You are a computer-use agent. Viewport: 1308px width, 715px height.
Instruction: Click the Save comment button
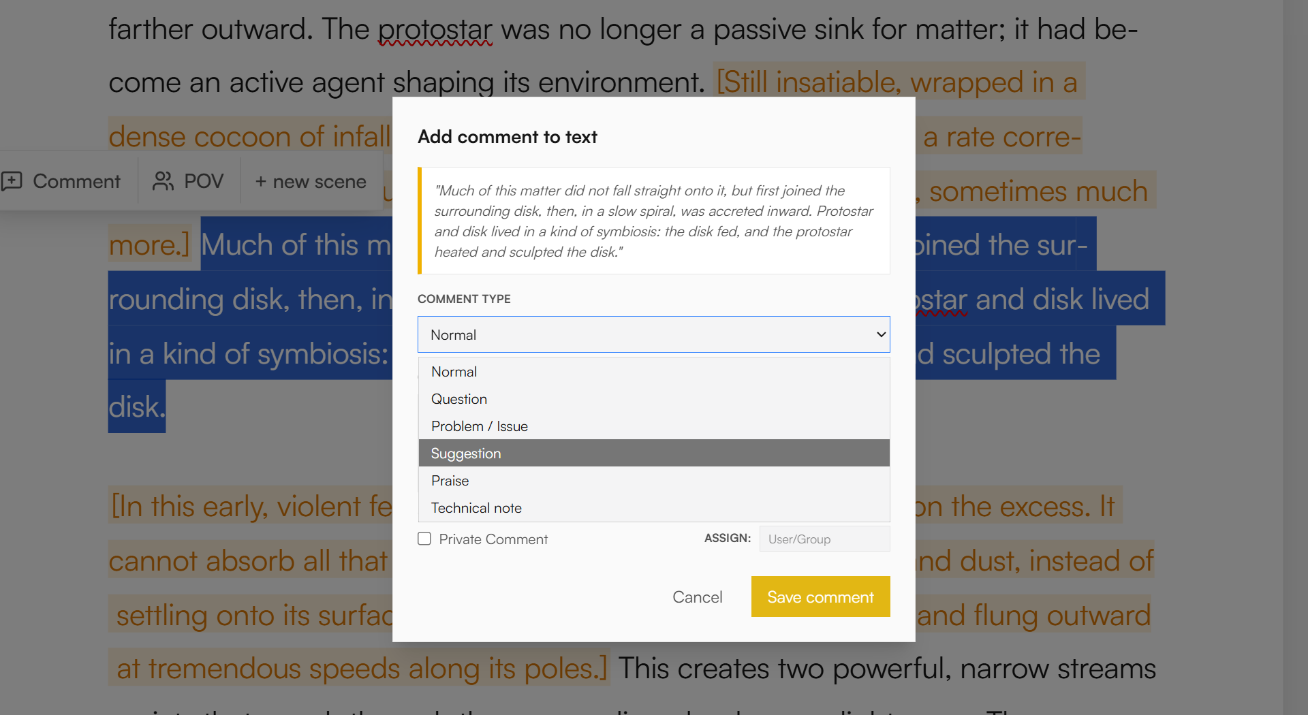pyautogui.click(x=820, y=597)
